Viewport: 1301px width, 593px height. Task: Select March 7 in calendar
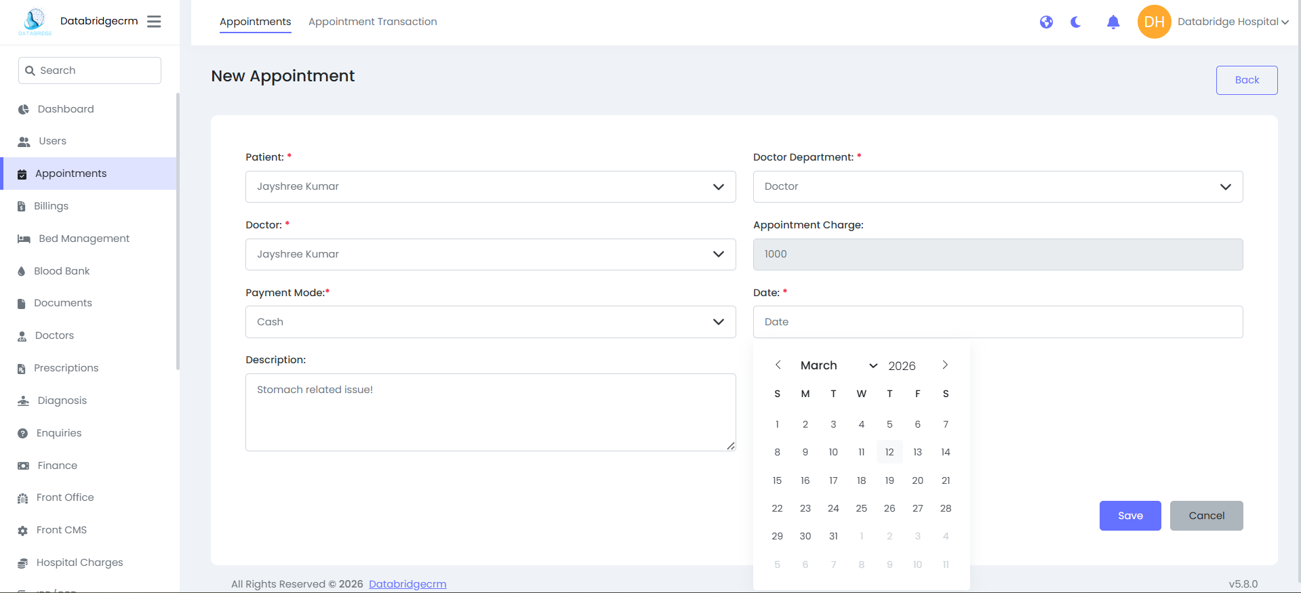click(x=946, y=424)
